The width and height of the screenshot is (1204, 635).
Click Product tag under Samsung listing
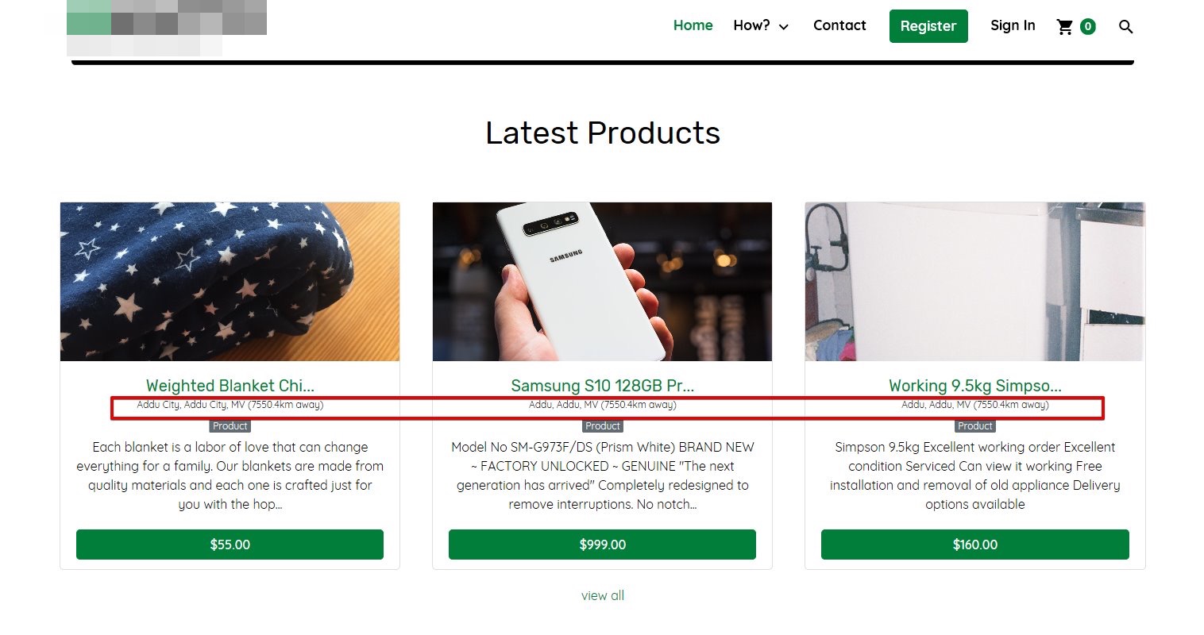click(602, 426)
